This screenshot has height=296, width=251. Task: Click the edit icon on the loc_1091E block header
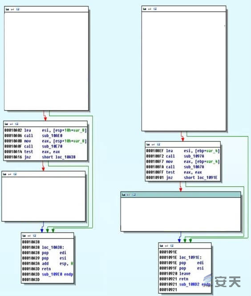click(166, 246)
